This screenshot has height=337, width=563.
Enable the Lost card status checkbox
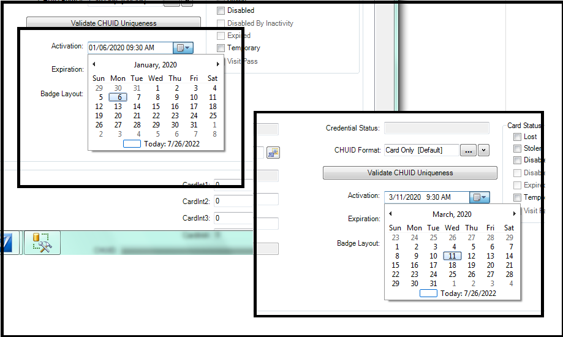click(x=518, y=137)
